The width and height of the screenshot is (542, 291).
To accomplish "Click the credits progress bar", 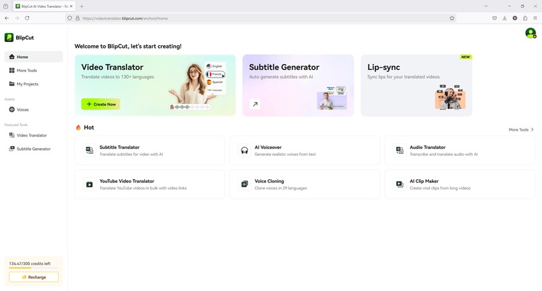I will (x=34, y=268).
